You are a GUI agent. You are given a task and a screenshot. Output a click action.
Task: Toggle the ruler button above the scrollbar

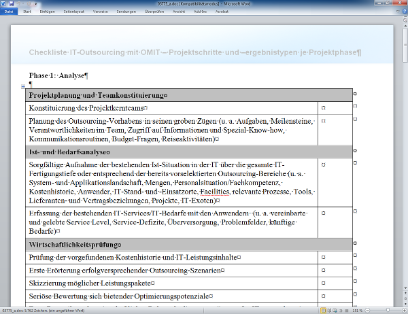pyautogui.click(x=404, y=19)
